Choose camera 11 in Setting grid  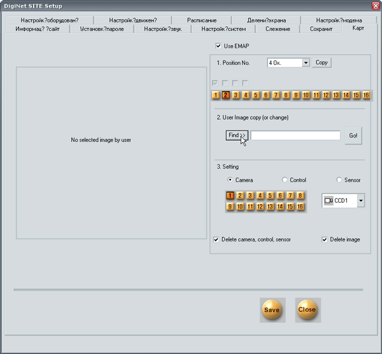click(250, 206)
